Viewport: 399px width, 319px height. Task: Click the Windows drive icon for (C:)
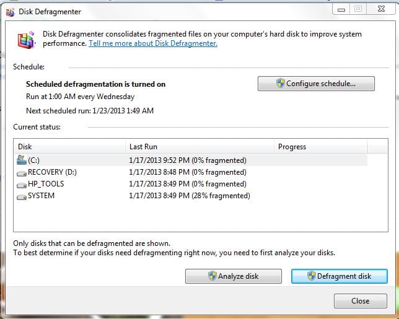tap(22, 160)
